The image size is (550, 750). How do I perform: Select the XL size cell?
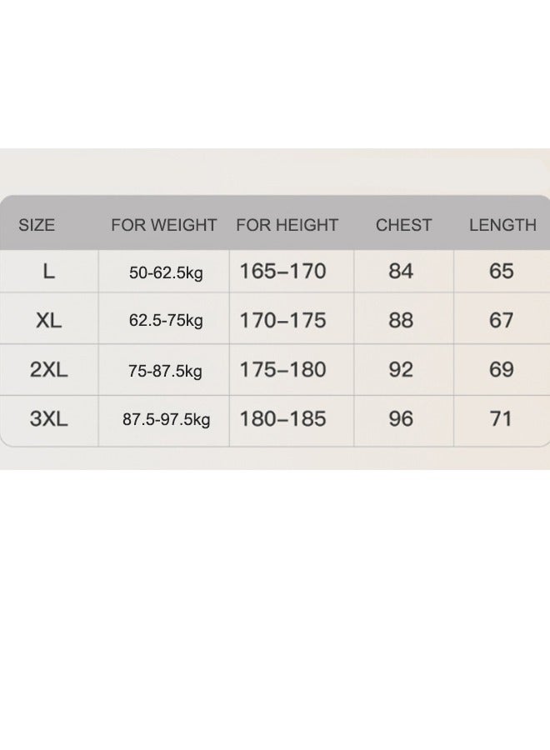coord(49,321)
